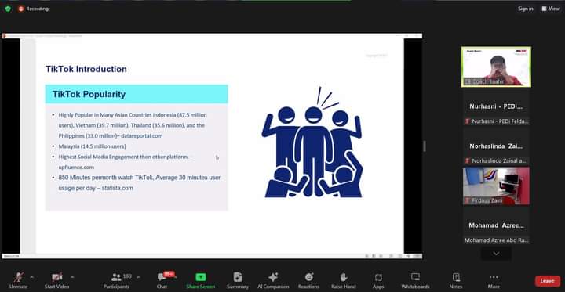Expand audio options arrow beside Unmute
565x292 pixels.
31,277
